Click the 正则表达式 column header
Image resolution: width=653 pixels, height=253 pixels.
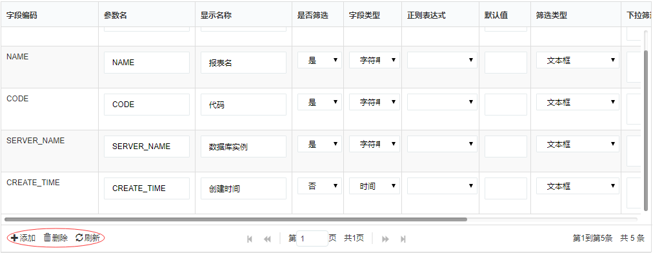pyautogui.click(x=440, y=15)
